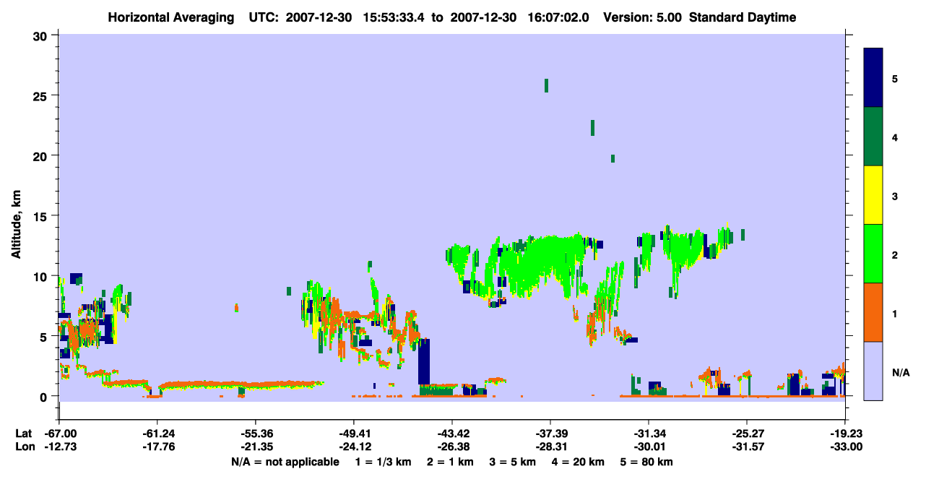Click the colorbar label 'N/A'
The width and height of the screenshot is (939, 482).
tap(900, 372)
